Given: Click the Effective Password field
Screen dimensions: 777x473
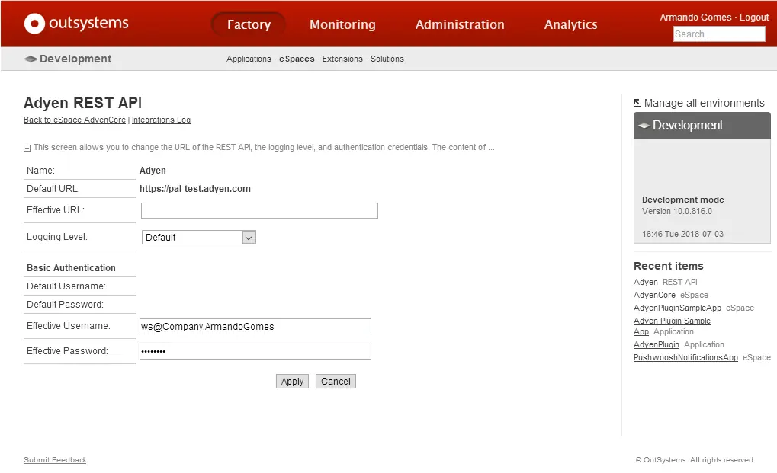Looking at the screenshot, I should (x=255, y=351).
